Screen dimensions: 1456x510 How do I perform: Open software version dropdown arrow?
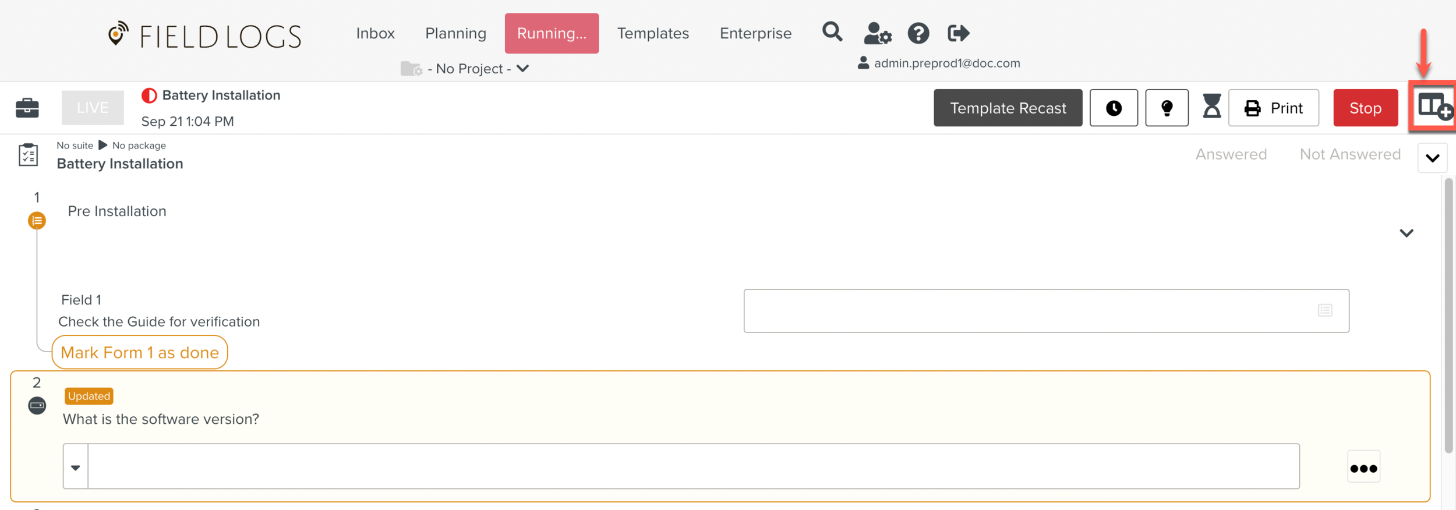[x=76, y=467]
